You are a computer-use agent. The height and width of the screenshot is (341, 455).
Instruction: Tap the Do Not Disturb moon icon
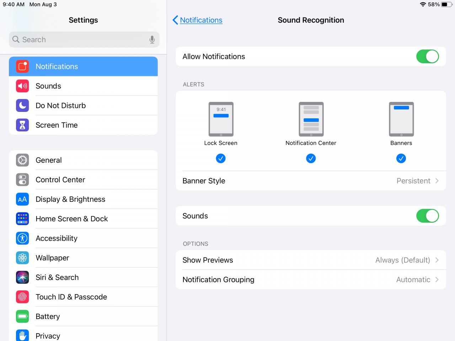click(22, 105)
